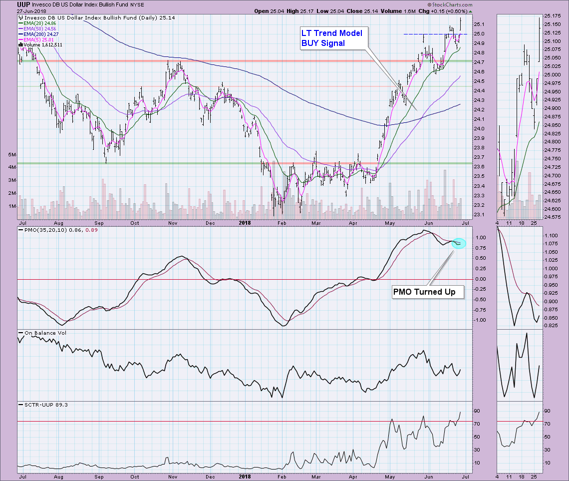569x481 pixels.
Task: Click the Volume 1.6M value in header
Action: tap(398, 11)
